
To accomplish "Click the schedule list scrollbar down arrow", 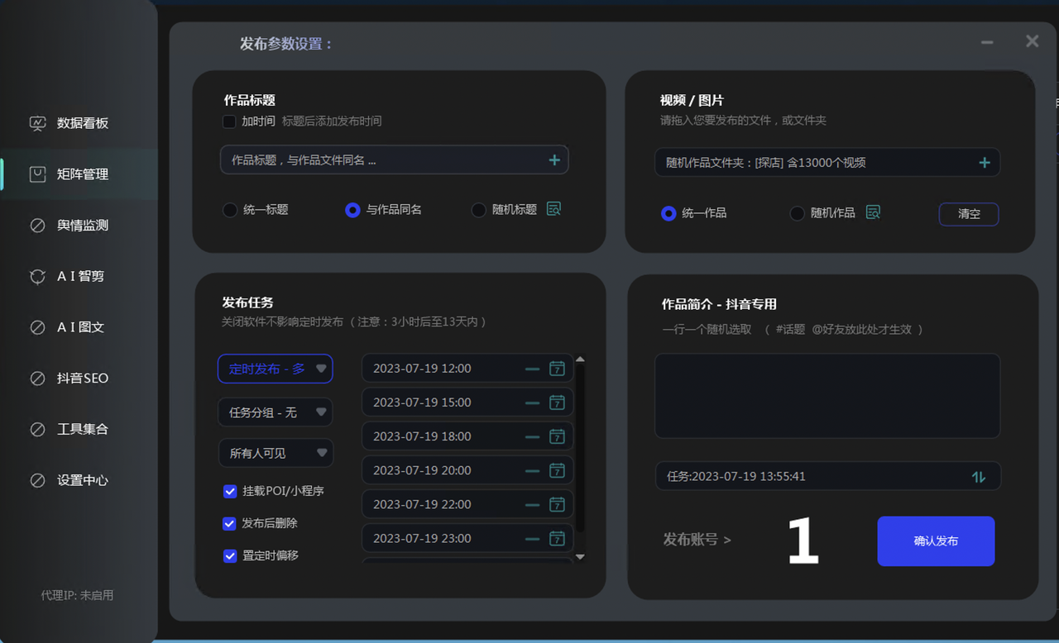I will [x=580, y=557].
